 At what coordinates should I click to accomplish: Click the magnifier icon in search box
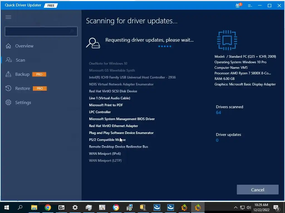tap(72, 31)
